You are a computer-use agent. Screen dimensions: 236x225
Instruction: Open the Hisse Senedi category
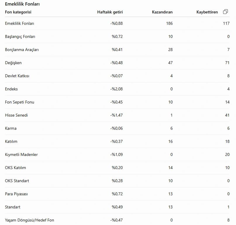(16, 115)
